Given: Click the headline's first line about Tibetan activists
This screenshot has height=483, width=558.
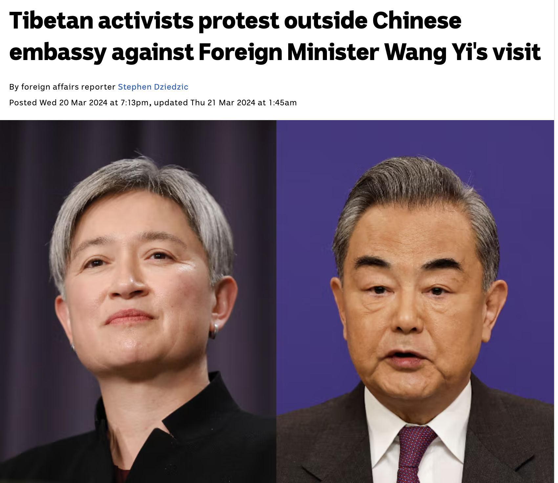Looking at the screenshot, I should (x=235, y=21).
